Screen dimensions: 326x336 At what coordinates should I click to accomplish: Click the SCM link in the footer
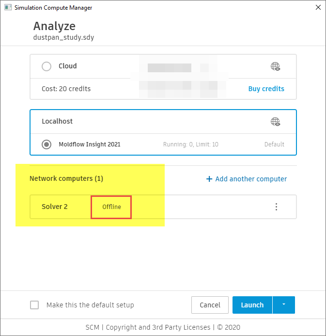tap(93, 327)
